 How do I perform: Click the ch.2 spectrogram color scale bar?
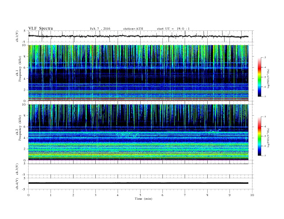tap(260, 136)
